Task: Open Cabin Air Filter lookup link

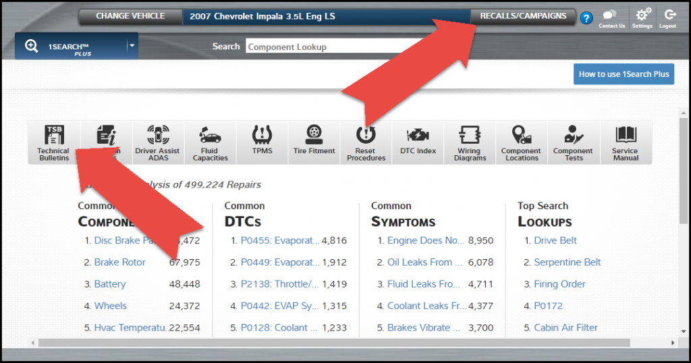Action: (566, 328)
